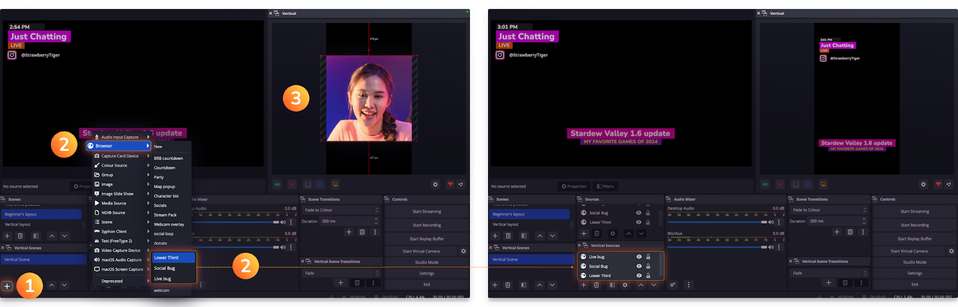Remove source via Sources trash icon, right window
The width and height of the screenshot is (958, 307).
(597, 234)
